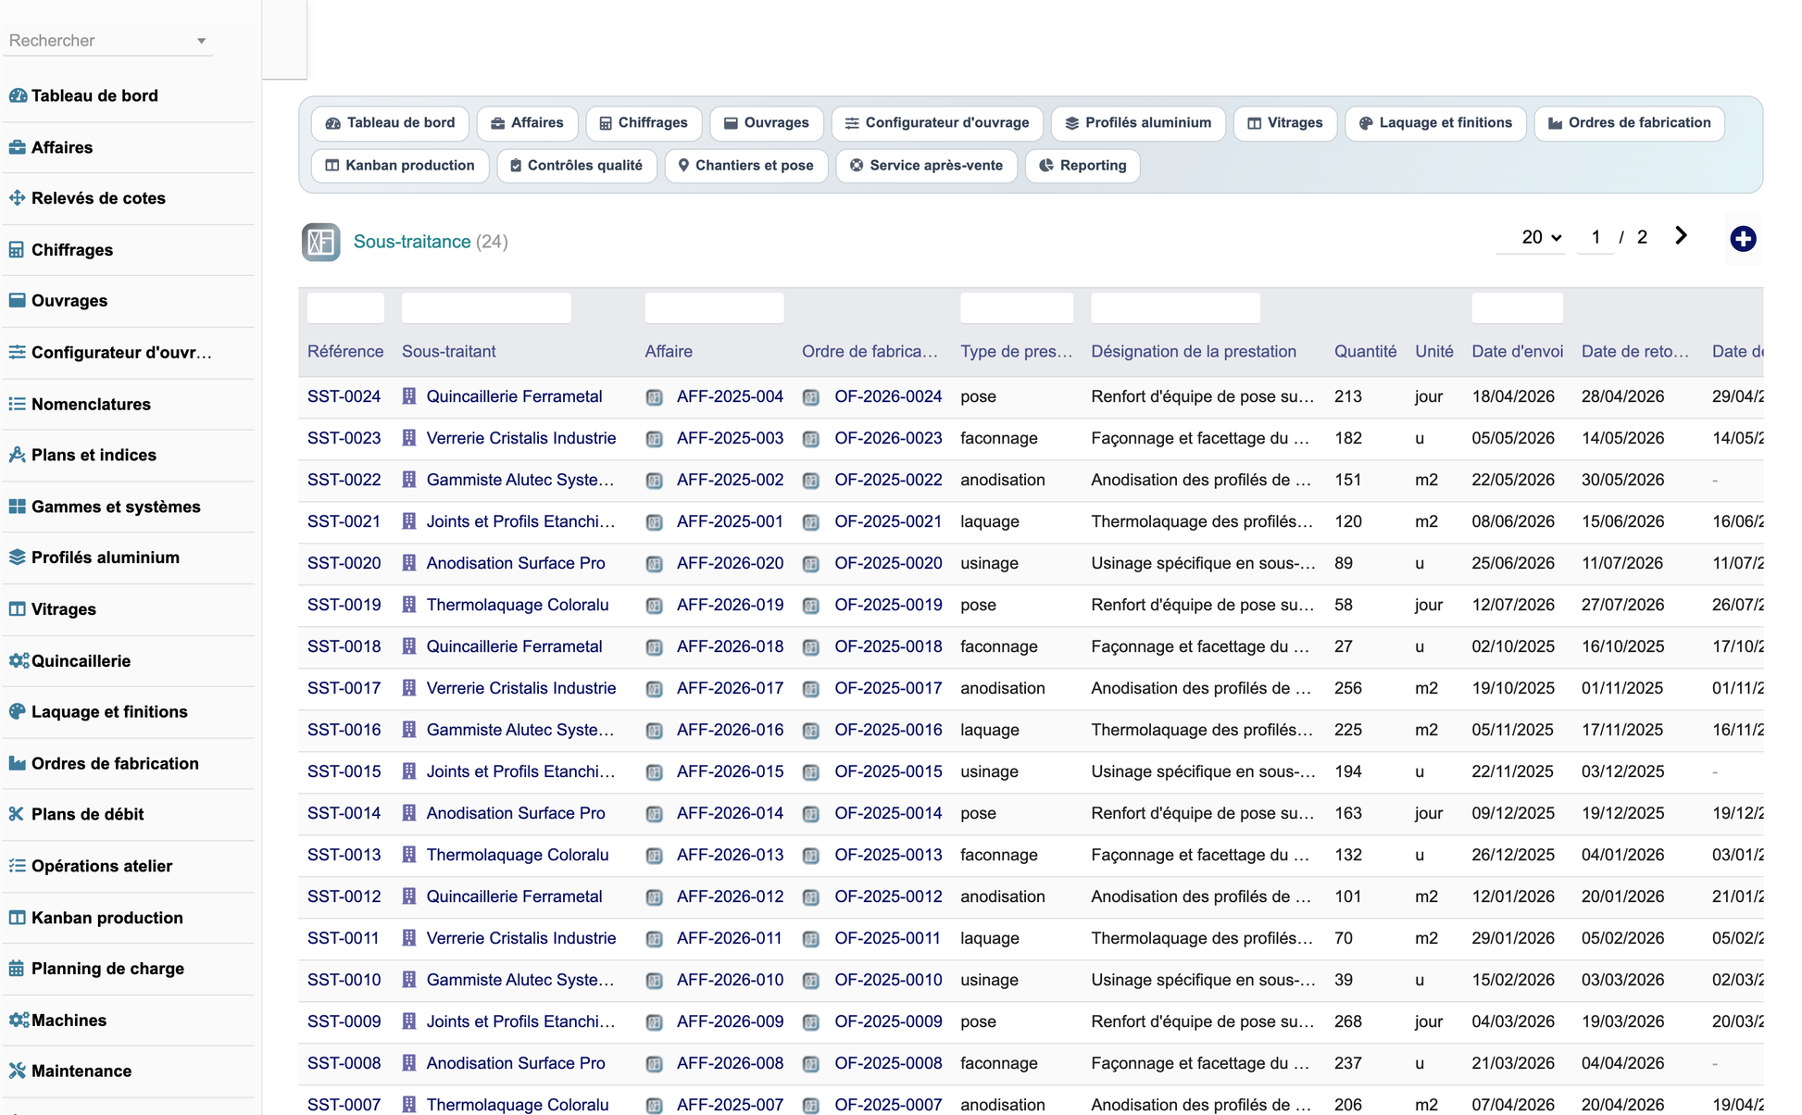Open the Reporting tab
This screenshot has height=1115, width=1802.
tap(1082, 166)
